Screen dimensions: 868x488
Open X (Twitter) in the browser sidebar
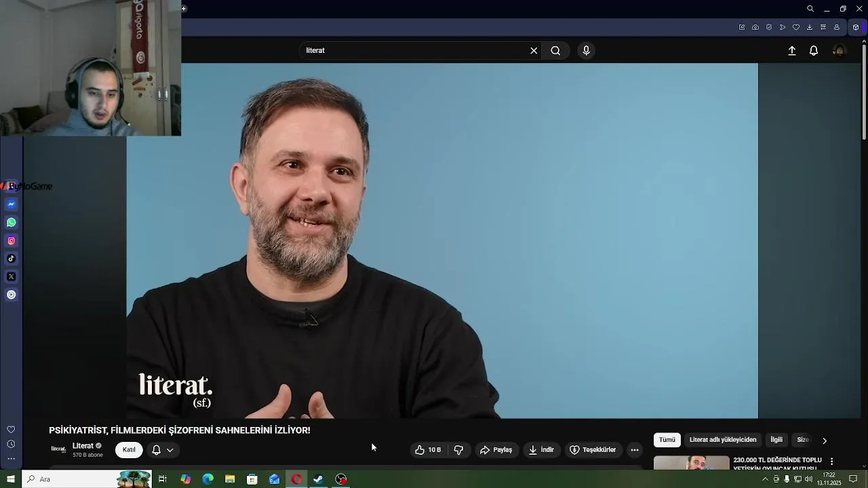(12, 277)
